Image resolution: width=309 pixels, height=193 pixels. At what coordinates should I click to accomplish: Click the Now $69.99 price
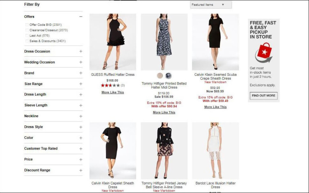click(215, 91)
